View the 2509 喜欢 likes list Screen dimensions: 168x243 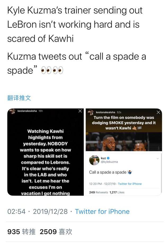[56, 232]
